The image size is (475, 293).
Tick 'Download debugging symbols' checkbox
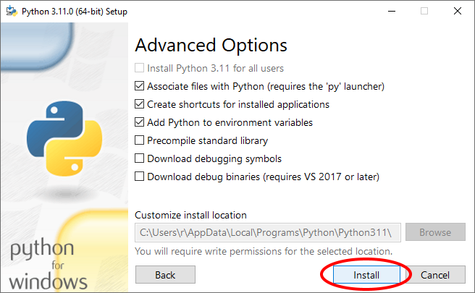click(x=139, y=158)
